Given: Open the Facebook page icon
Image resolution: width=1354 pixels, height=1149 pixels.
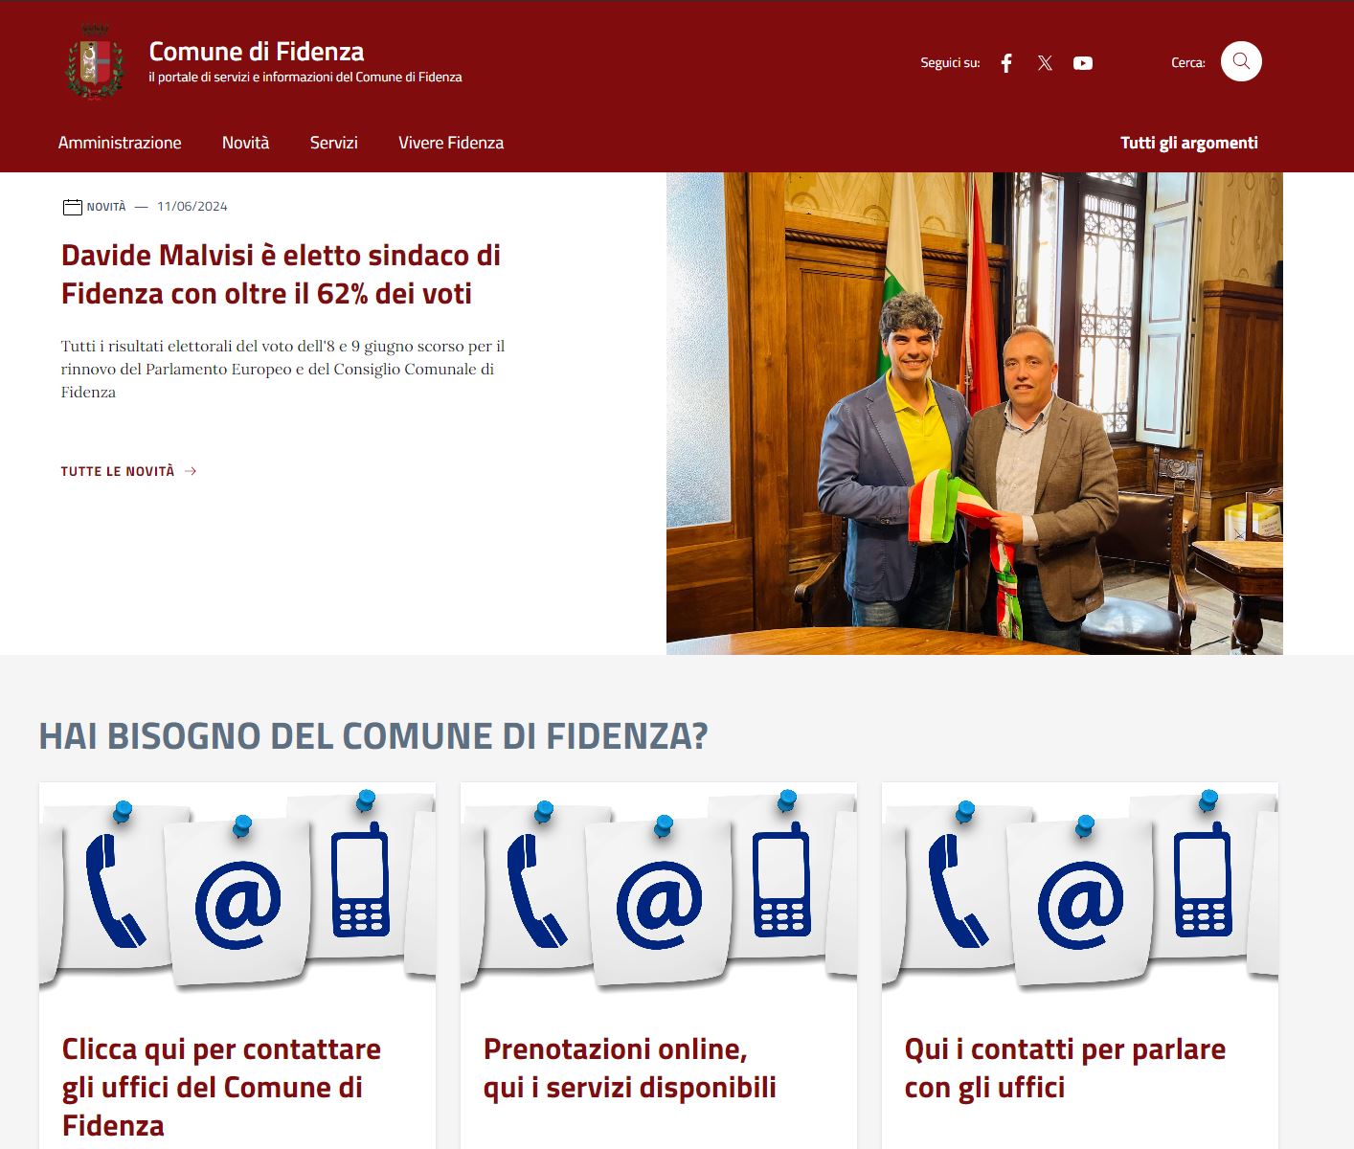Looking at the screenshot, I should click(x=1006, y=63).
